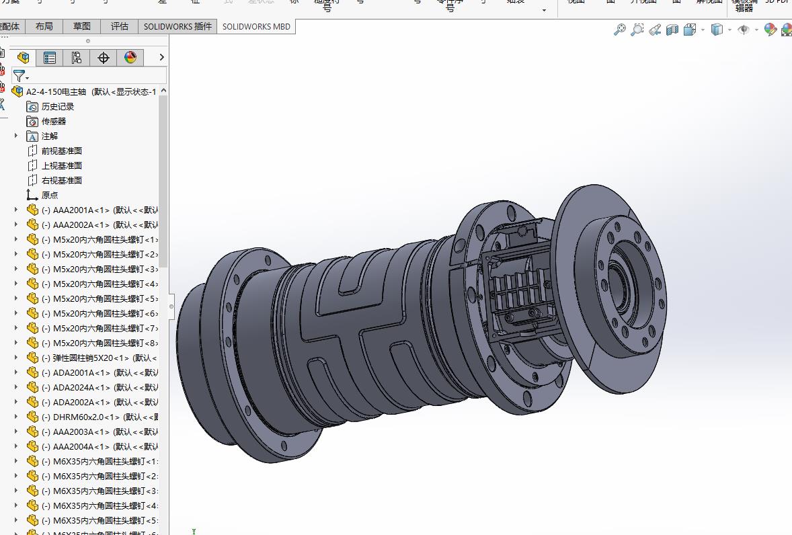Select the 前视基准面 plane

(62, 151)
